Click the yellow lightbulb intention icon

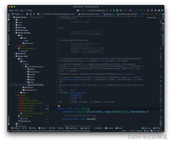point(59,106)
